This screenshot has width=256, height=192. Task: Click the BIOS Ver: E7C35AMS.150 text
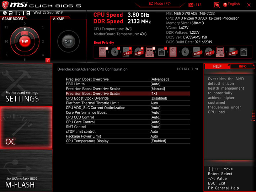[186, 37]
